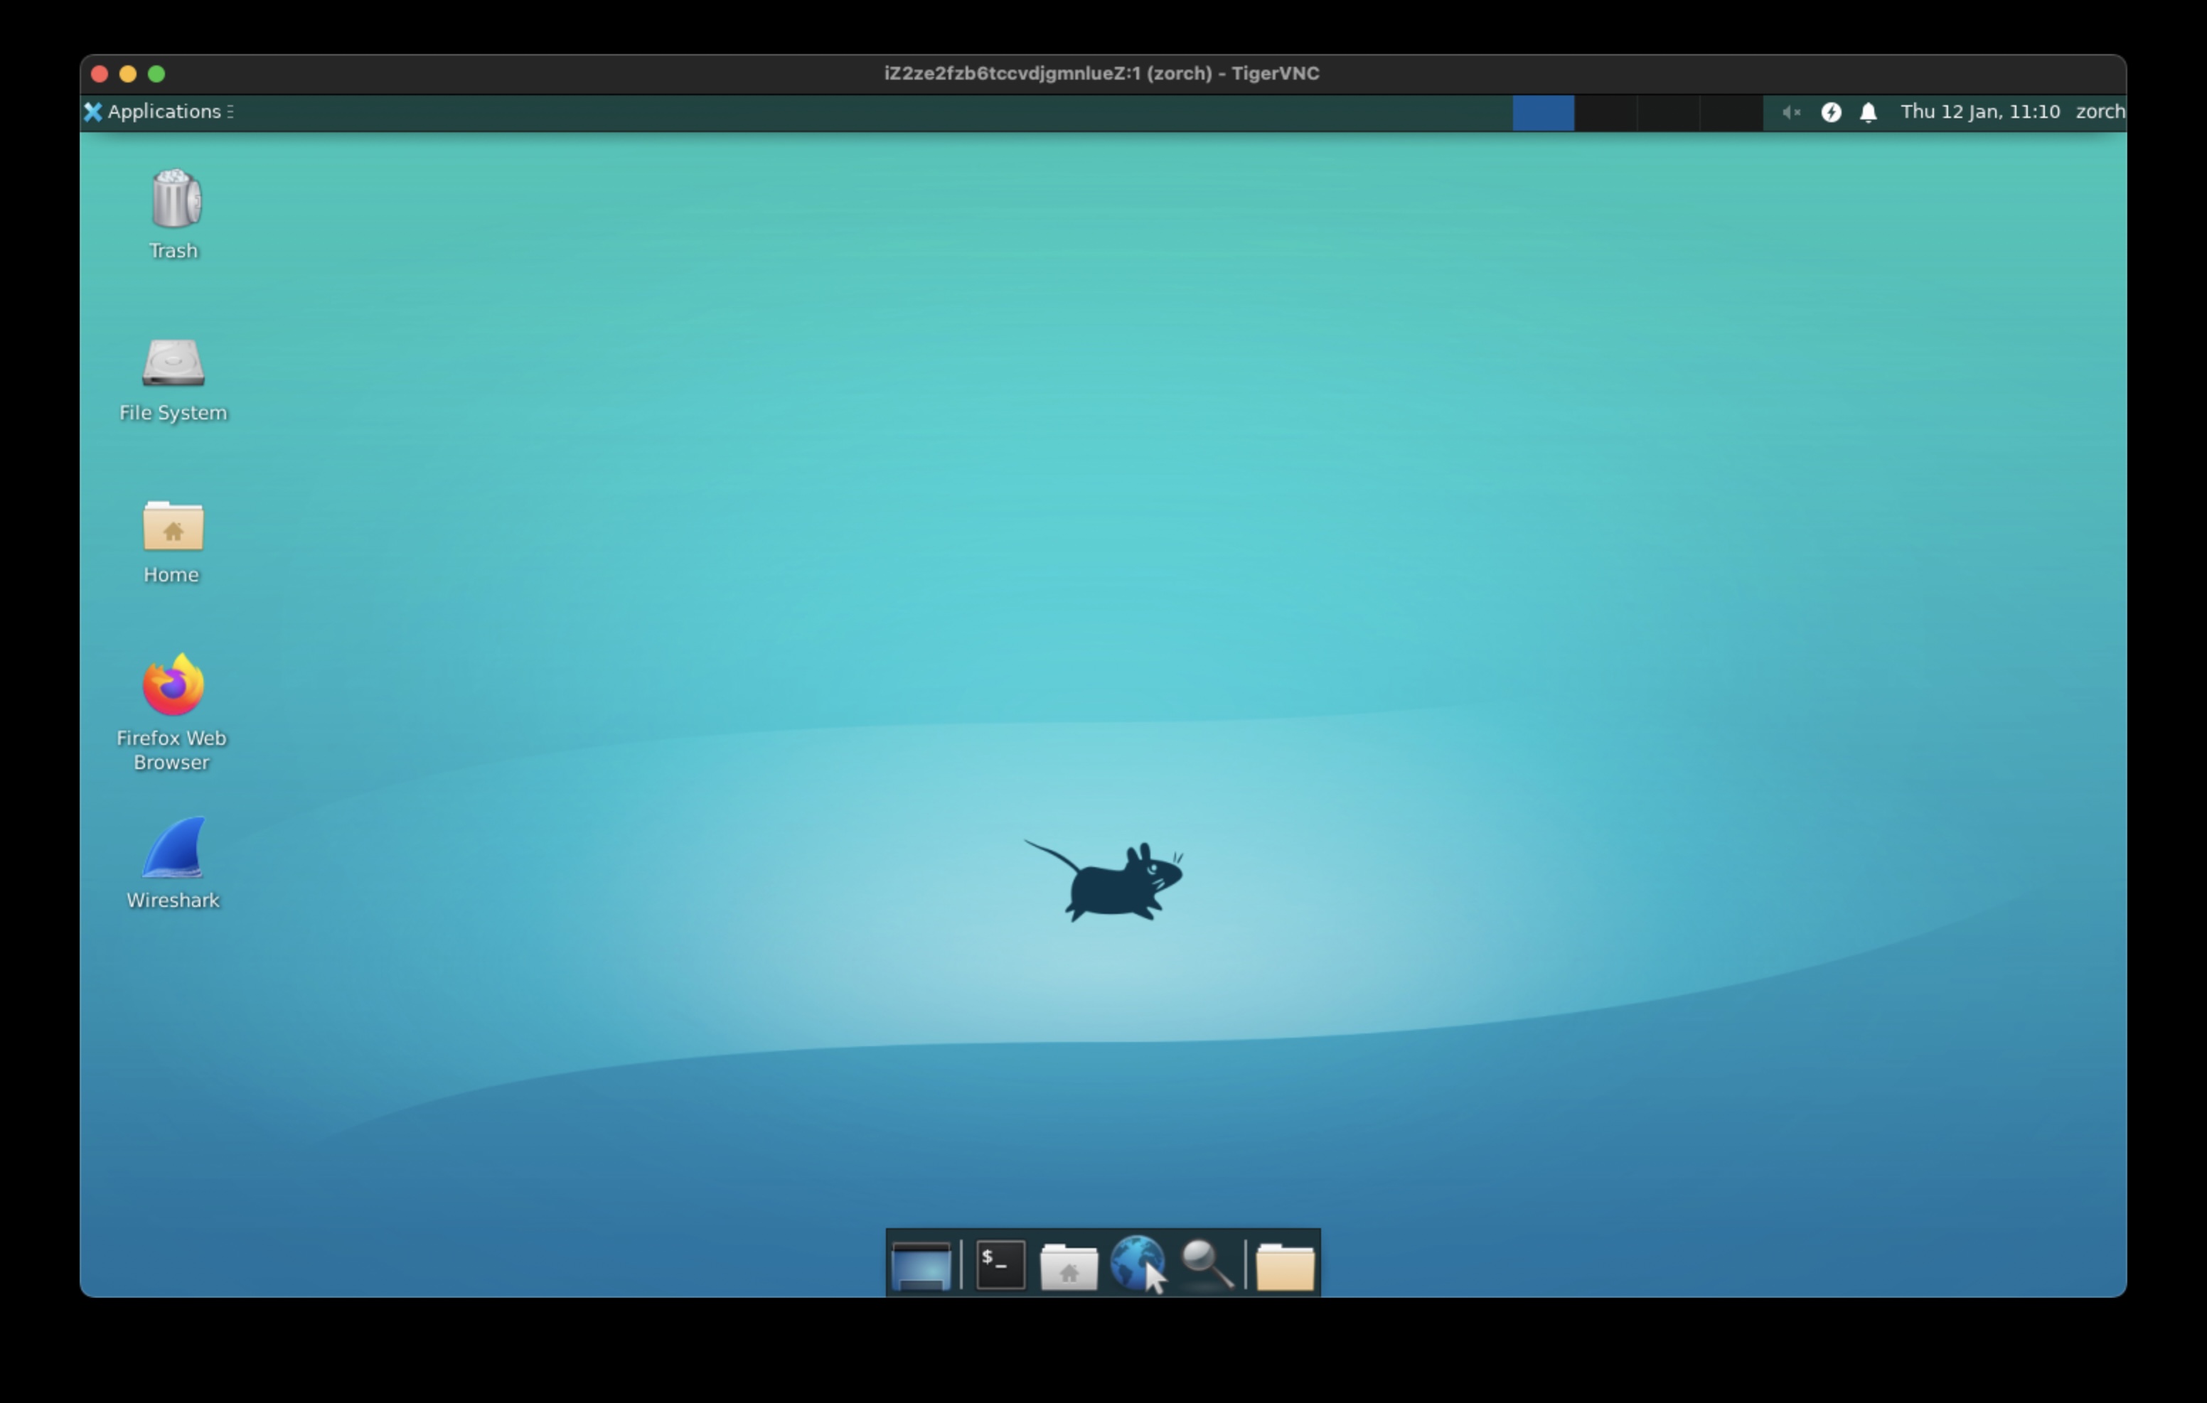Open the Directory Menu folder in dock
This screenshot has height=1403, width=2207.
(1285, 1267)
